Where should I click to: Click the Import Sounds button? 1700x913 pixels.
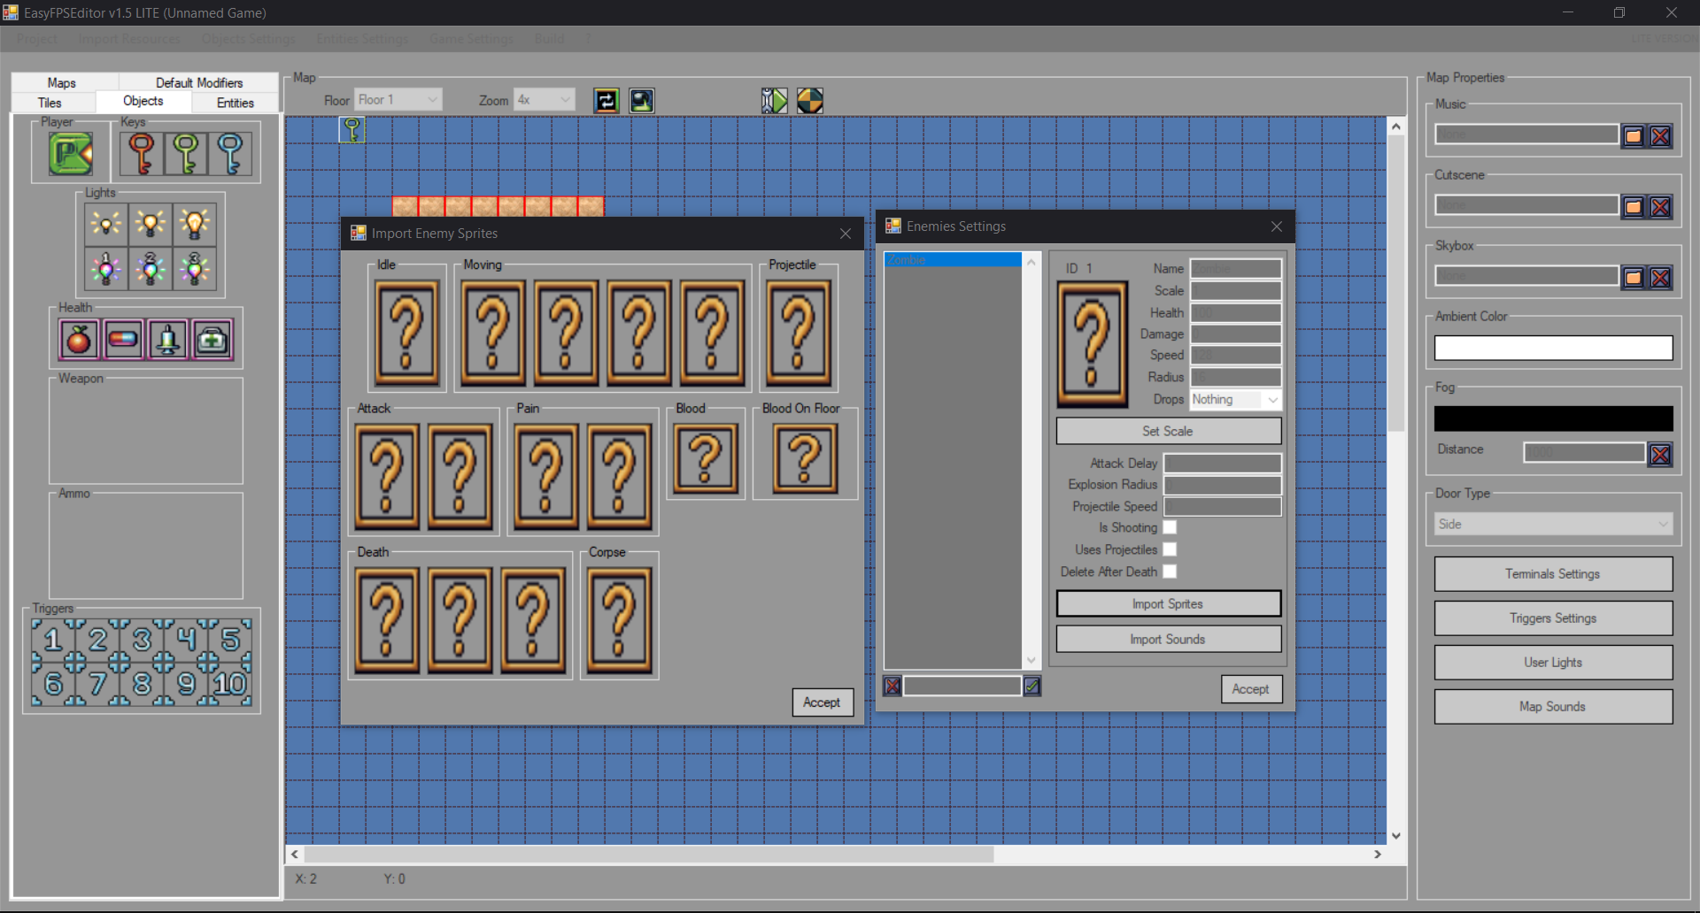[1169, 639]
